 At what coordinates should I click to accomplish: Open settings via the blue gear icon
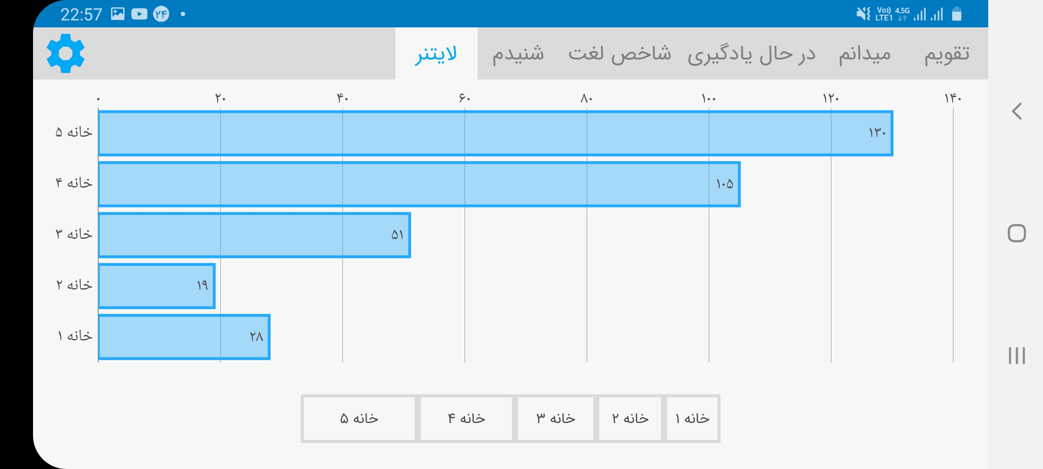(x=66, y=53)
